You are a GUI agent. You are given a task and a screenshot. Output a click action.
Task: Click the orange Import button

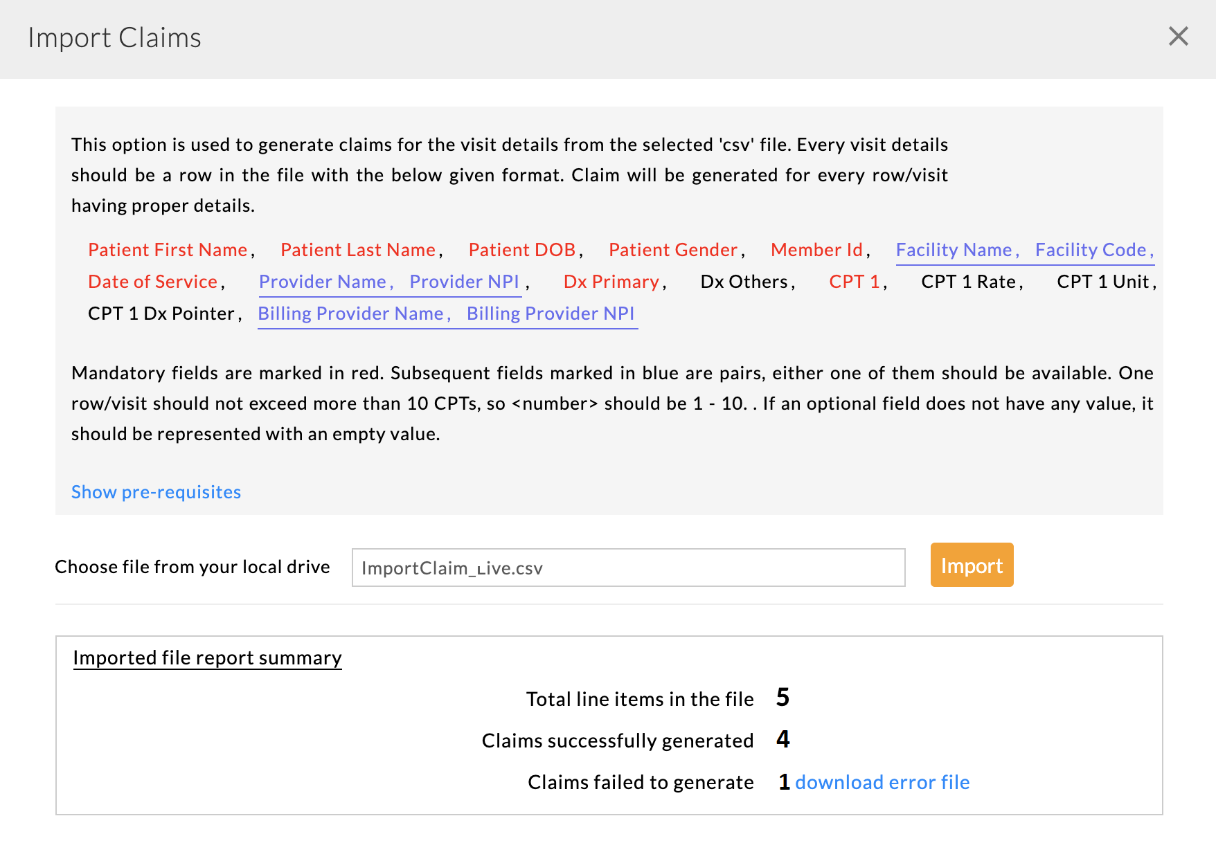[972, 565]
